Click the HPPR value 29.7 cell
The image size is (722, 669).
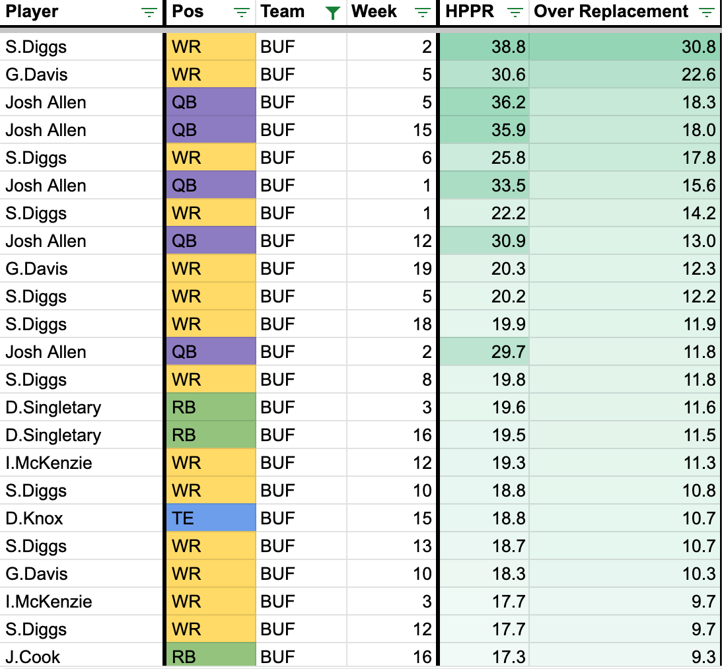click(484, 352)
